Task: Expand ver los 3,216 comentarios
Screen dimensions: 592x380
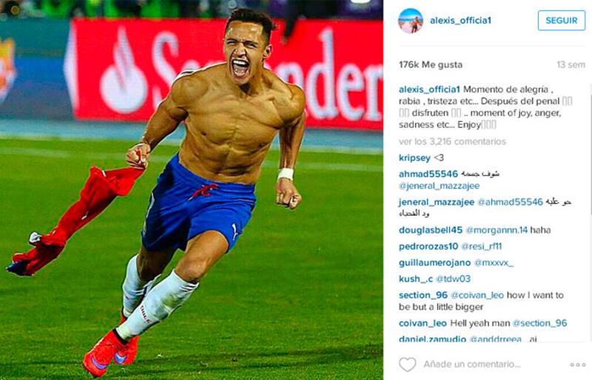Action: (452, 141)
